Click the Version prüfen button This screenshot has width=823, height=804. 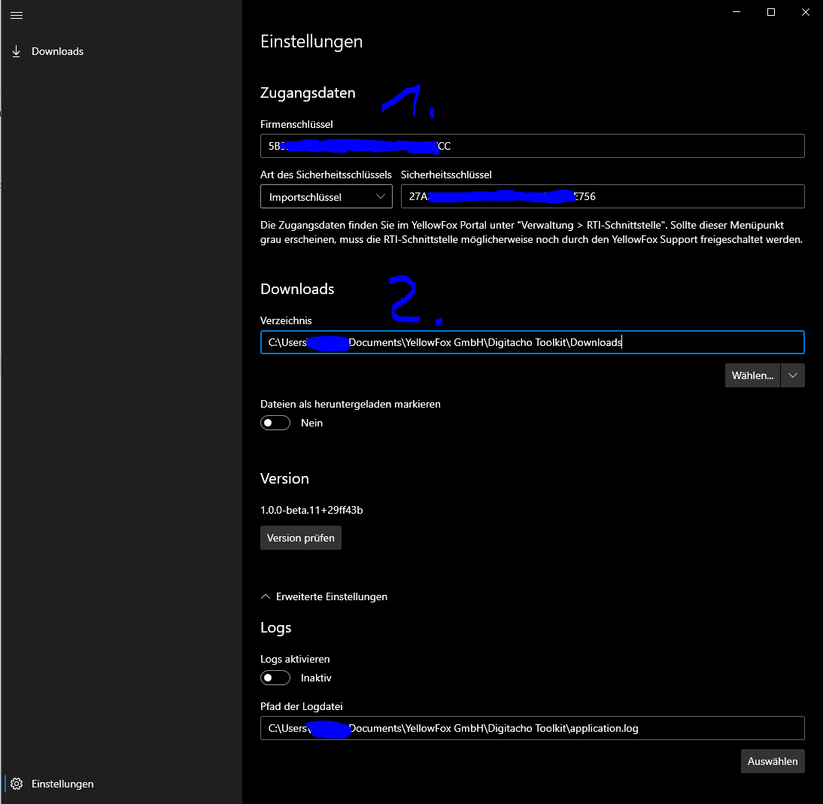(300, 537)
